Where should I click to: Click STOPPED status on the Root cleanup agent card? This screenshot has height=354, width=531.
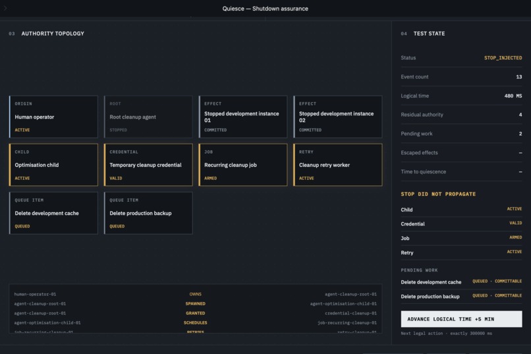click(x=118, y=130)
